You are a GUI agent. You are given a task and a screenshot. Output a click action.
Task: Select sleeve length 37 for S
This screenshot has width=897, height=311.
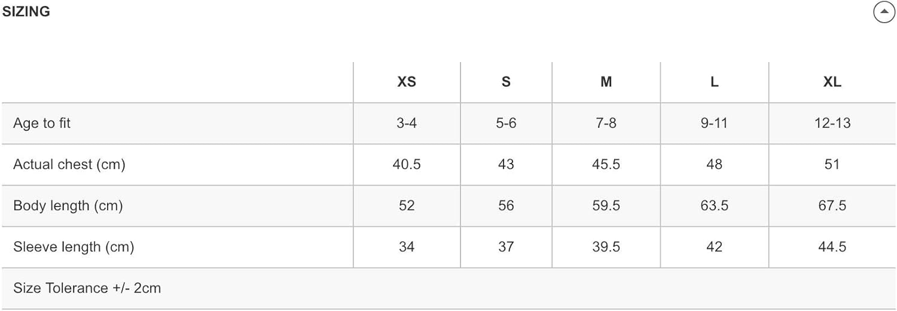[x=506, y=247]
